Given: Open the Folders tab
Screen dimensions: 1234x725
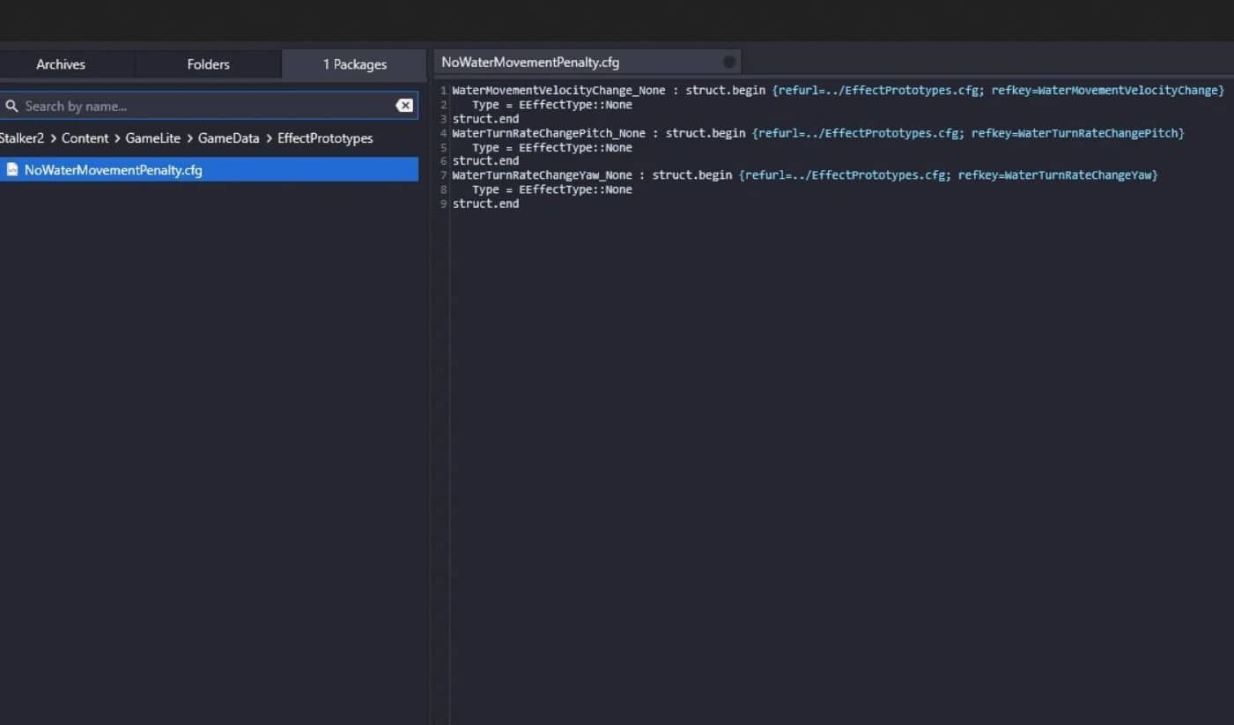Looking at the screenshot, I should click(x=208, y=64).
